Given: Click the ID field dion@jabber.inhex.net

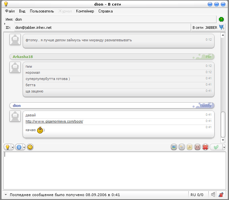Looking at the screenshot, I should click(x=102, y=28).
